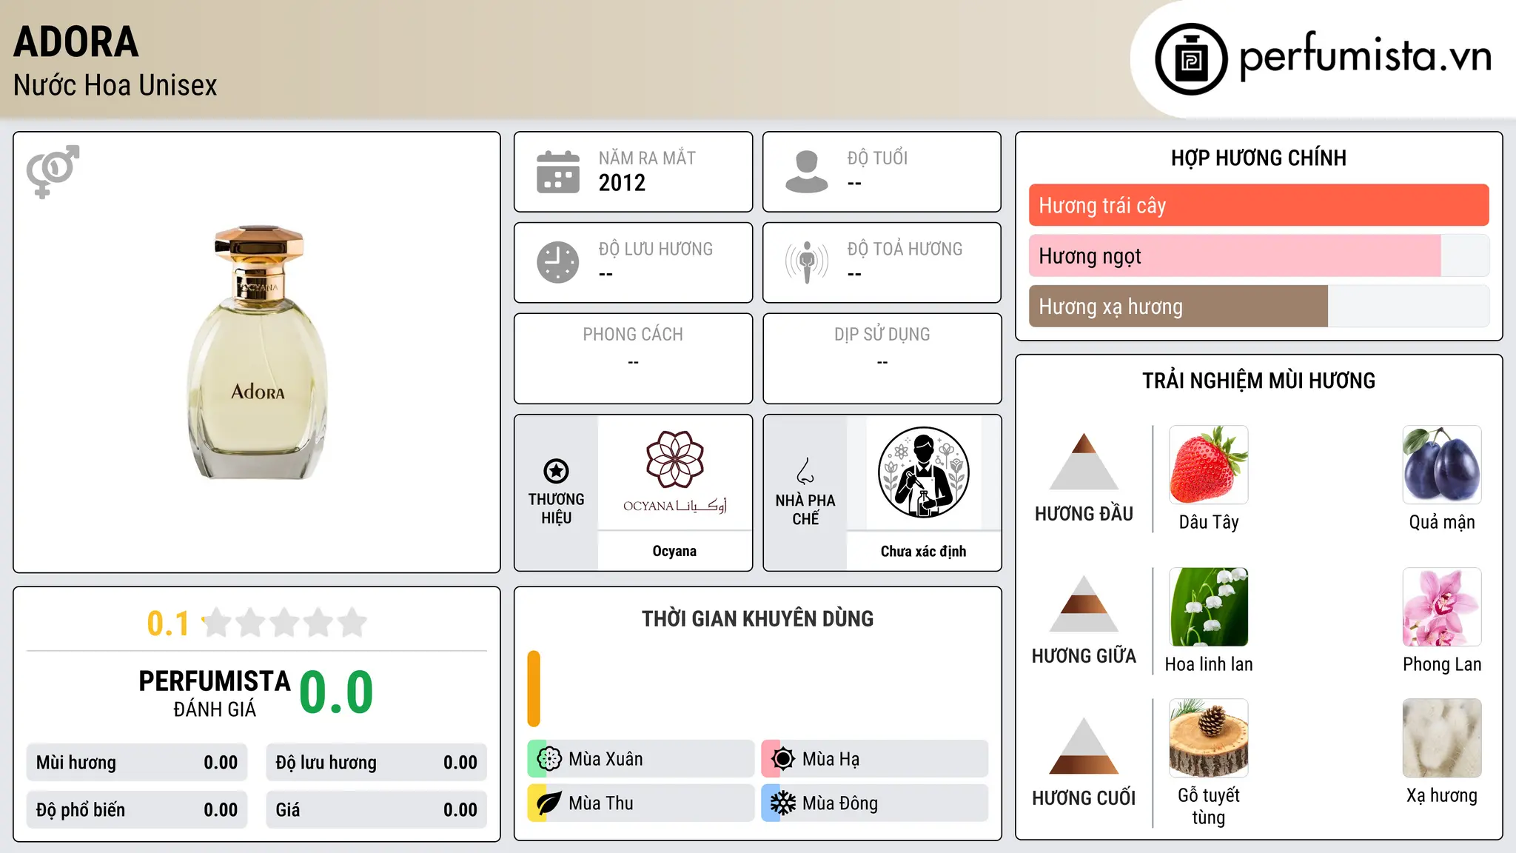This screenshot has width=1516, height=853.
Task: Click the Mùa Hạ sun icon
Action: (x=782, y=759)
